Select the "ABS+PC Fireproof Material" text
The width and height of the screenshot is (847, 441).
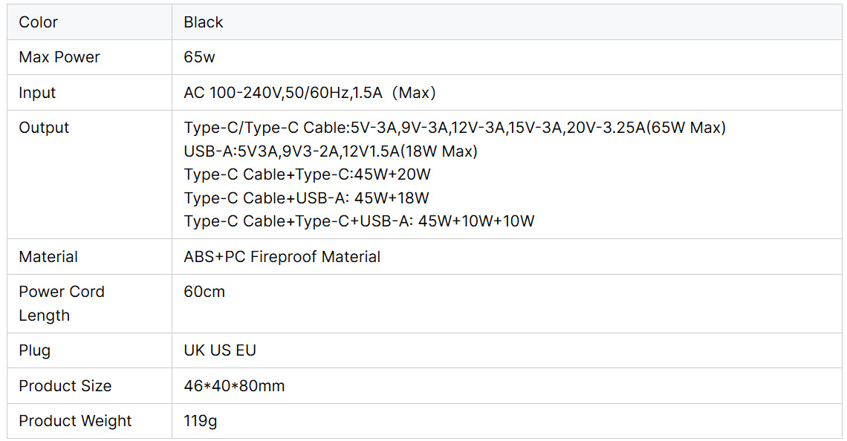[x=282, y=257]
